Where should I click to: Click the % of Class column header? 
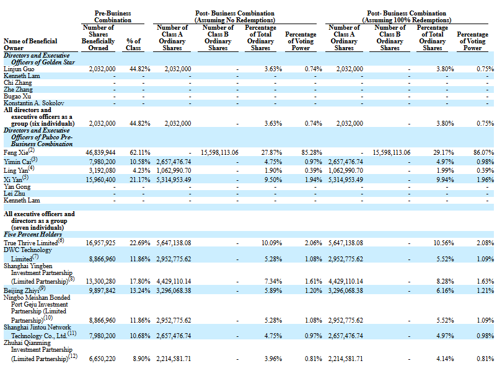(x=133, y=45)
